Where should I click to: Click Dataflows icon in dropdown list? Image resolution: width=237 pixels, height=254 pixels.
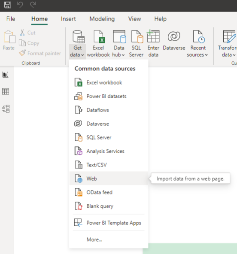pyautogui.click(x=79, y=110)
